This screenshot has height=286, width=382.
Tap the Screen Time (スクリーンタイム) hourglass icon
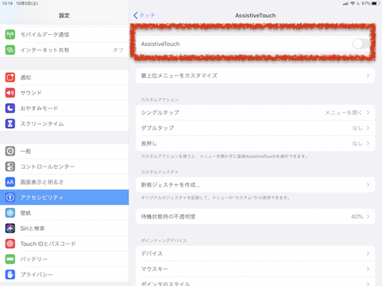pos(10,124)
